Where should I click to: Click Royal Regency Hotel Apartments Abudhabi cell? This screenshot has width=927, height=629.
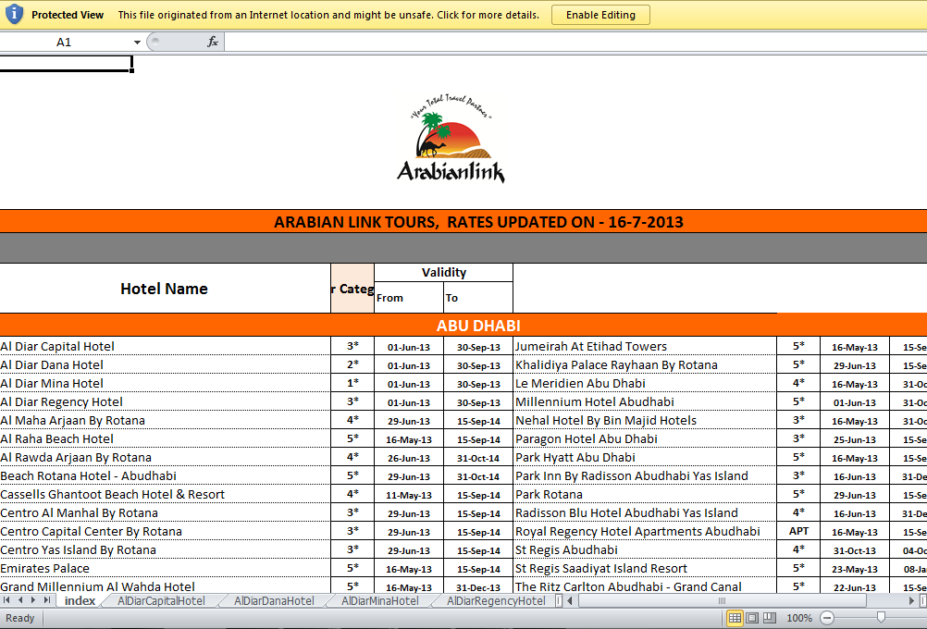tap(645, 531)
